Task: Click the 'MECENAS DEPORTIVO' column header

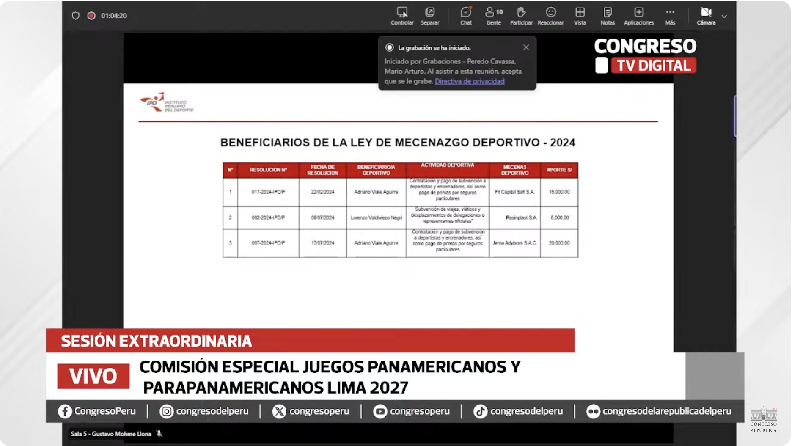Action: (515, 170)
